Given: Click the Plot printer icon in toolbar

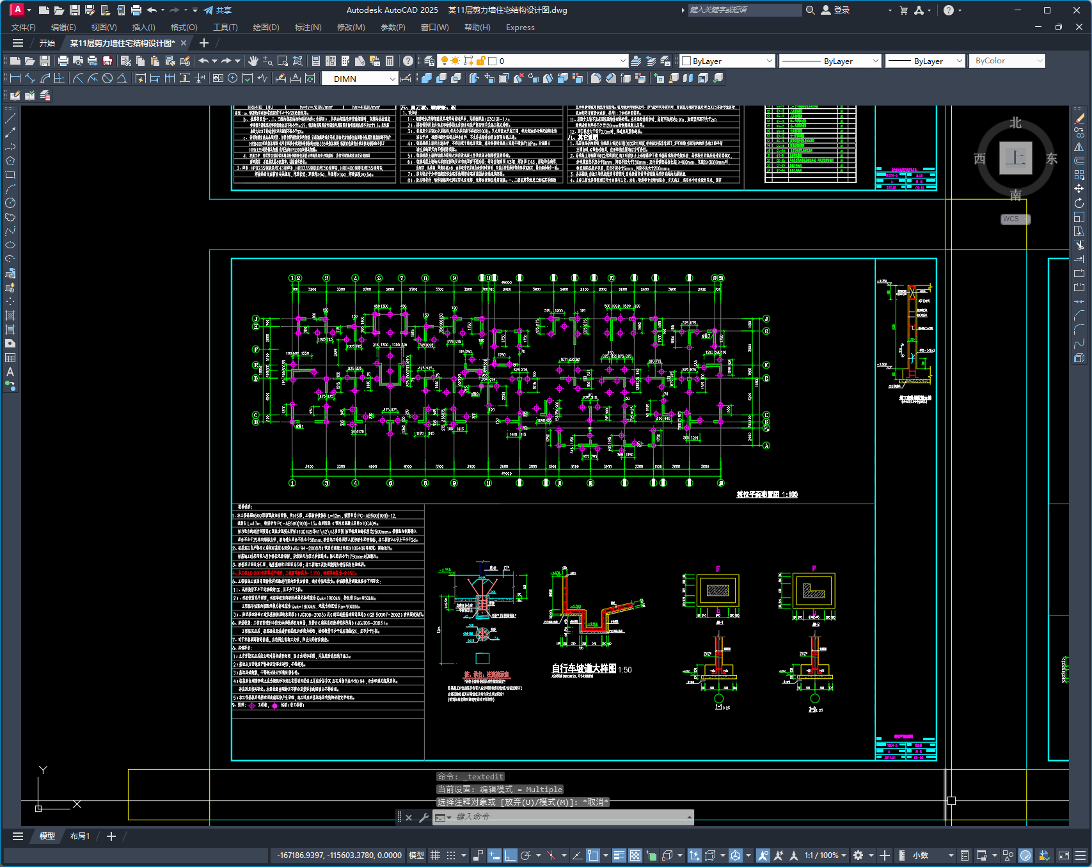Looking at the screenshot, I should tap(63, 61).
